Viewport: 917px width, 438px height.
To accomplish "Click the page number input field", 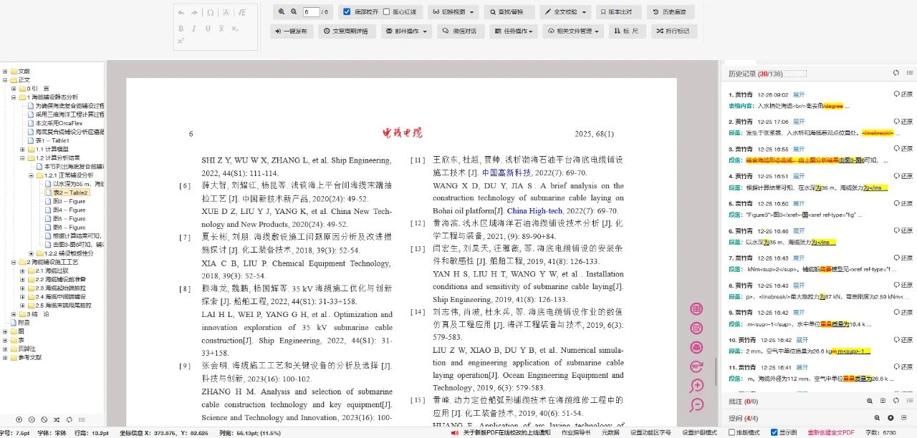I will click(x=310, y=12).
